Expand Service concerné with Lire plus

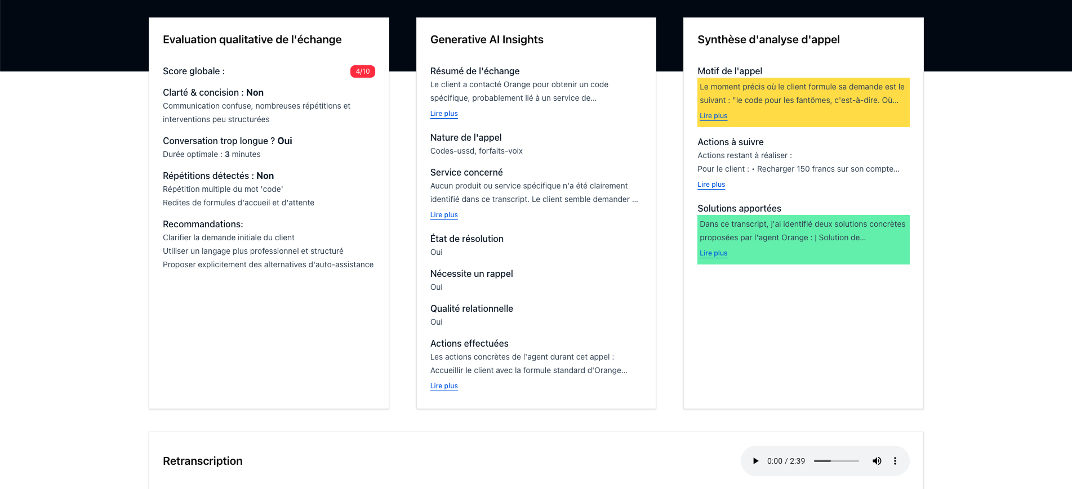(444, 215)
